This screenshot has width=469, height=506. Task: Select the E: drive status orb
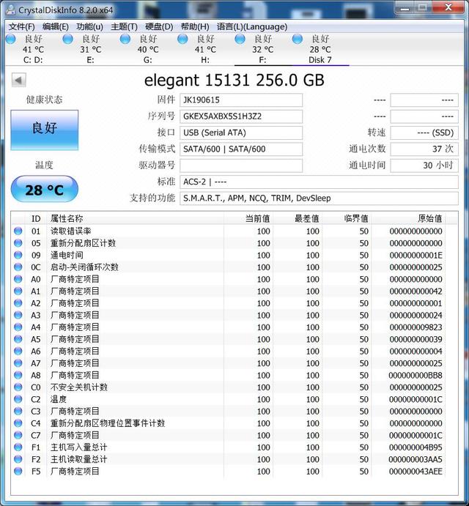[67, 39]
